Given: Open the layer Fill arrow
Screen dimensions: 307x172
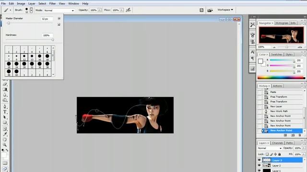Looking at the screenshot, I should tap(304, 154).
